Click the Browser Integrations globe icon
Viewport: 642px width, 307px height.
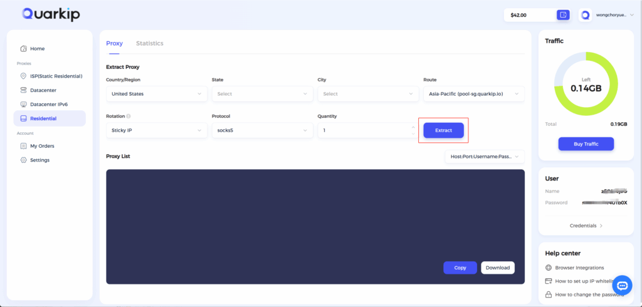(x=549, y=268)
